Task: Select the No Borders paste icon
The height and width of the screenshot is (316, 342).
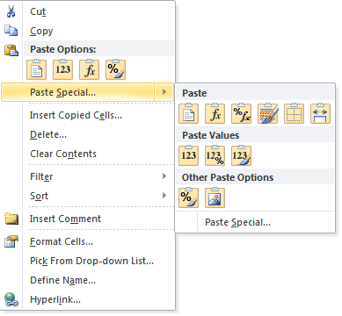Action: coord(294,113)
